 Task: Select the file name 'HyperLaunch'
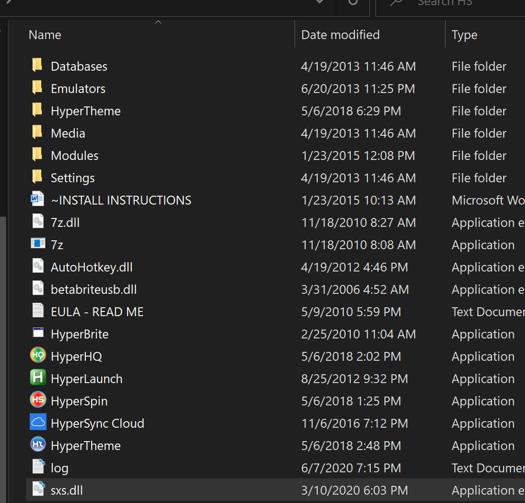87,379
